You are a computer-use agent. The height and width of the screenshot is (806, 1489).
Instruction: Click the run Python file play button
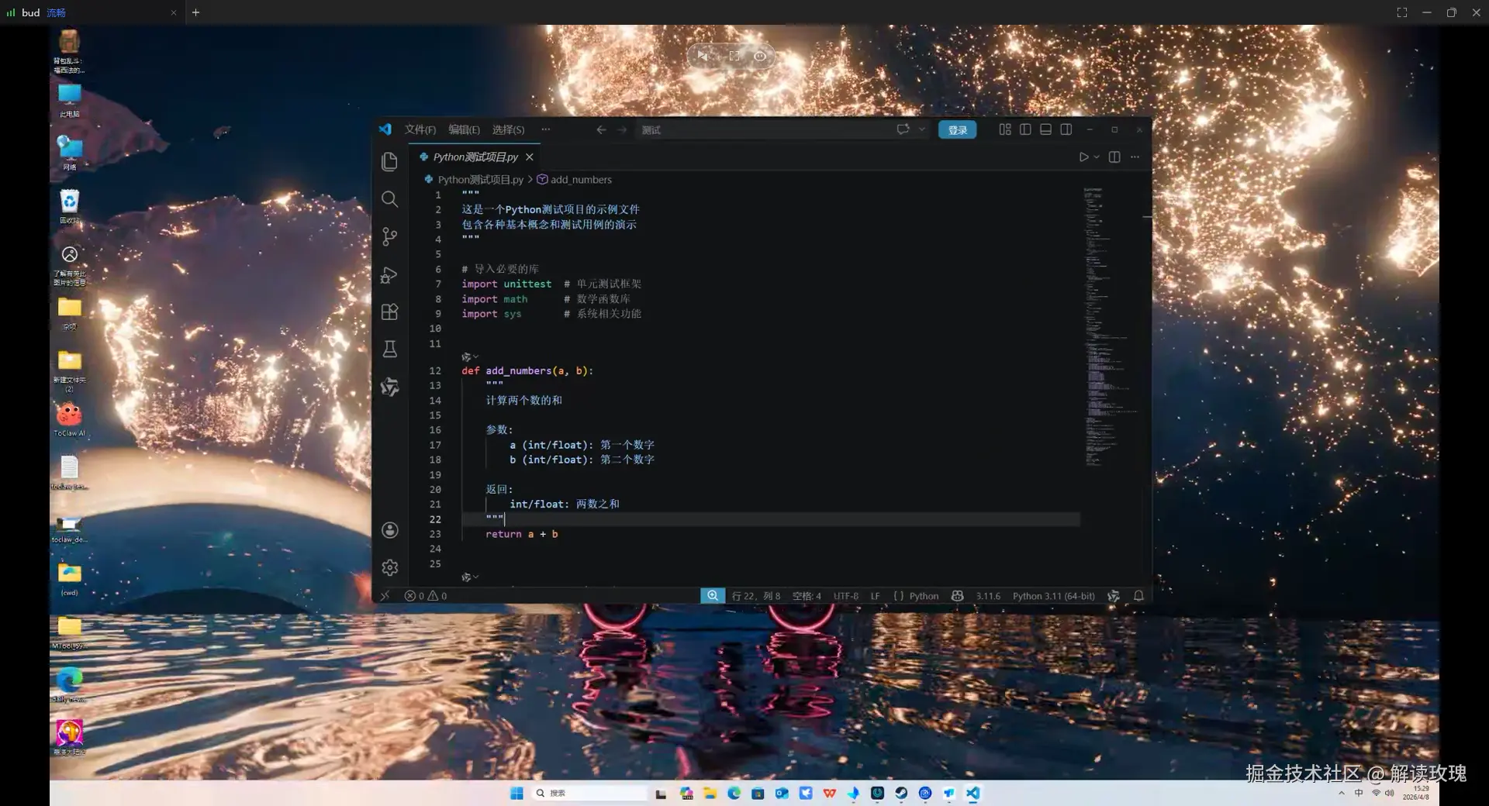pos(1083,157)
